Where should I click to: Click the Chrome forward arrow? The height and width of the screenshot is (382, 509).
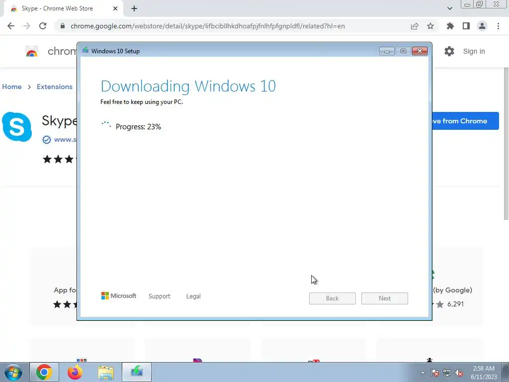tap(27, 26)
